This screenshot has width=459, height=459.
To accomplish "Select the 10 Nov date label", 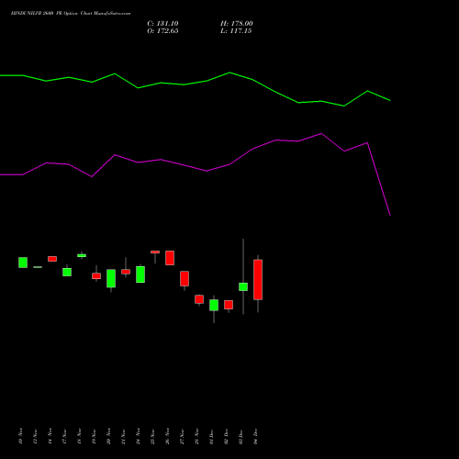I will [x=20, y=437].
